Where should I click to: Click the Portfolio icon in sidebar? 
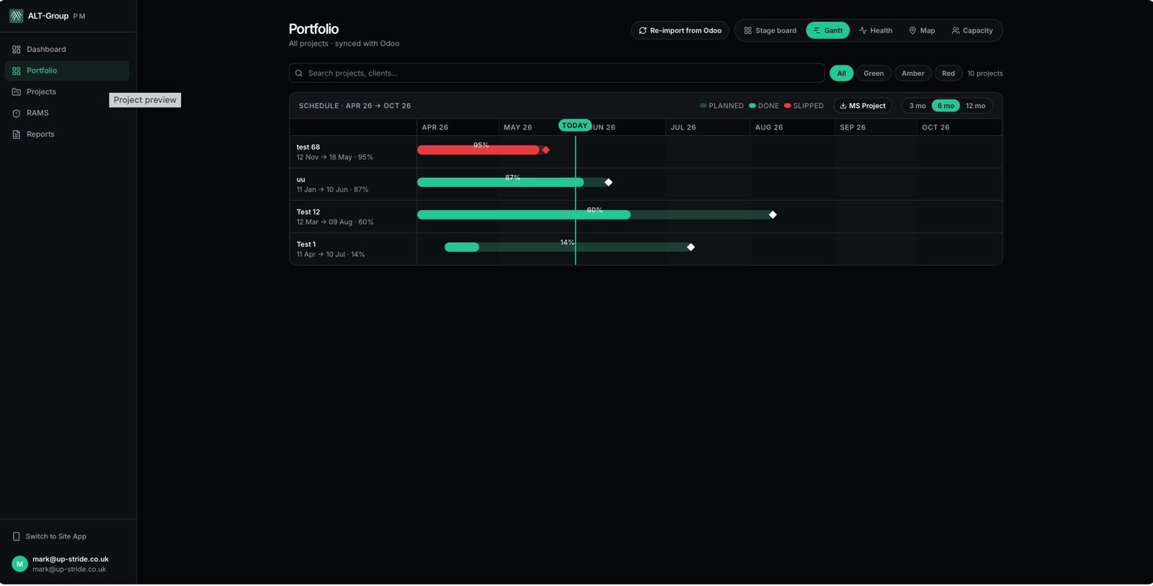click(17, 71)
